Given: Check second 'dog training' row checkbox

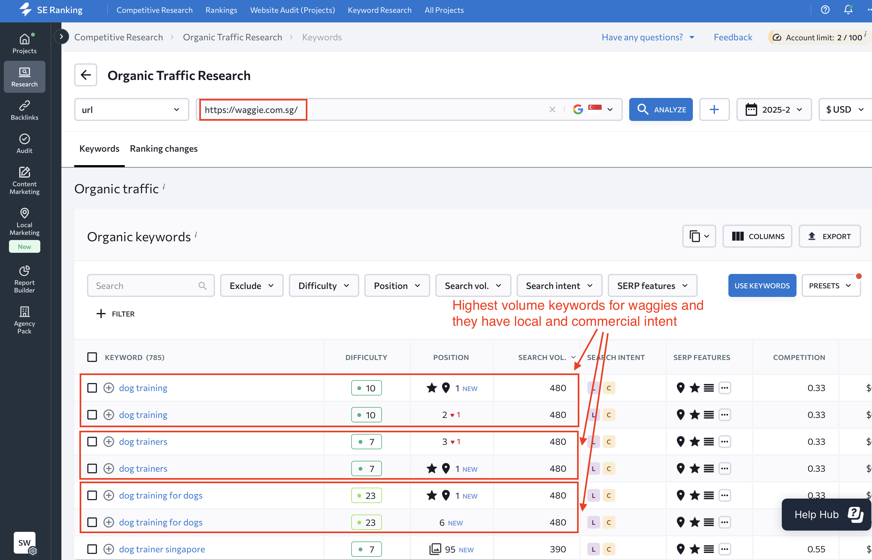Looking at the screenshot, I should tap(92, 415).
